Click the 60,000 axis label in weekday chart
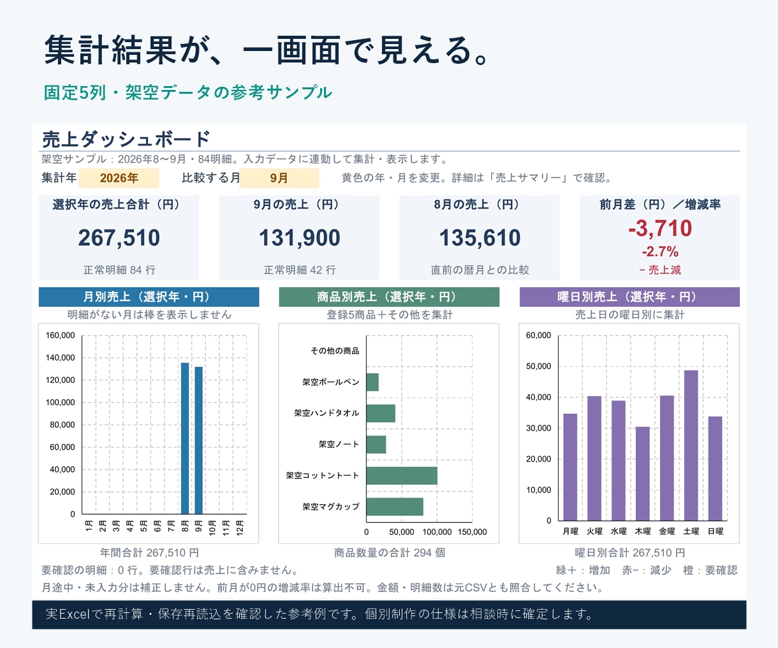The width and height of the screenshot is (778, 648). (539, 335)
